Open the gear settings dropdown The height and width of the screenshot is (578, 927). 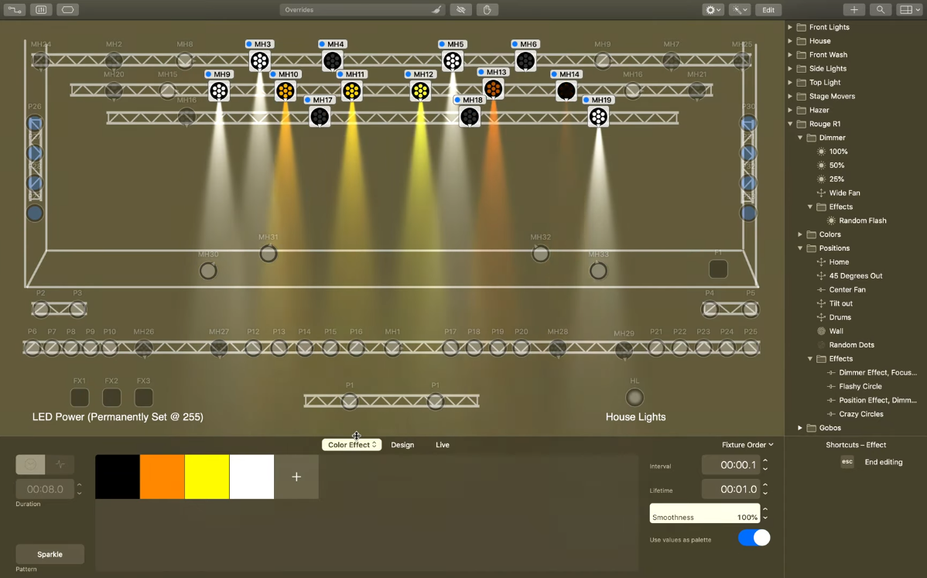click(713, 10)
